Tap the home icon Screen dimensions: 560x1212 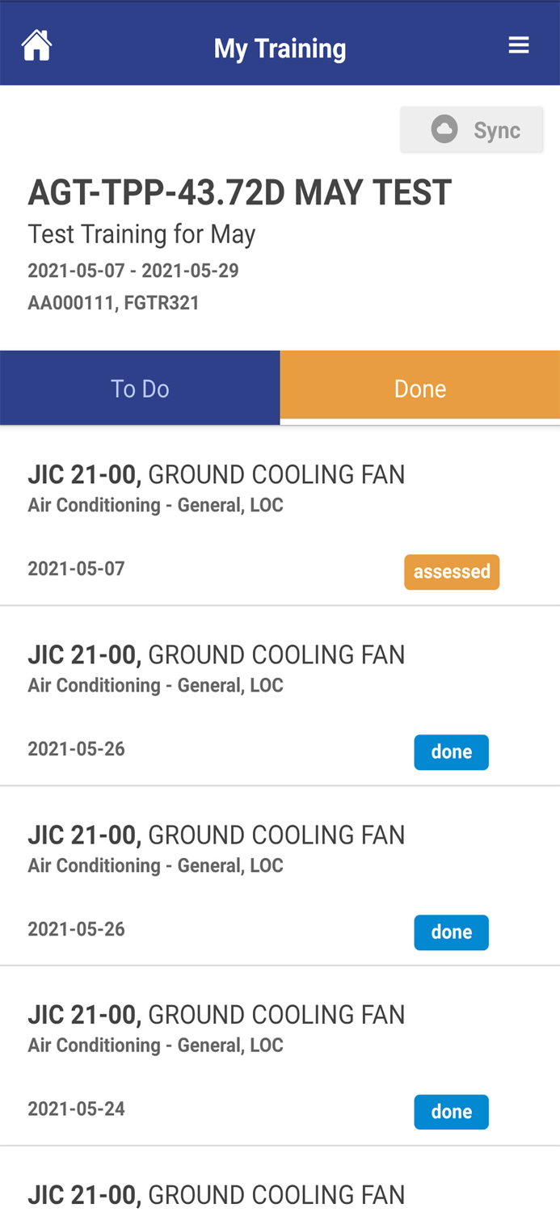tap(37, 46)
